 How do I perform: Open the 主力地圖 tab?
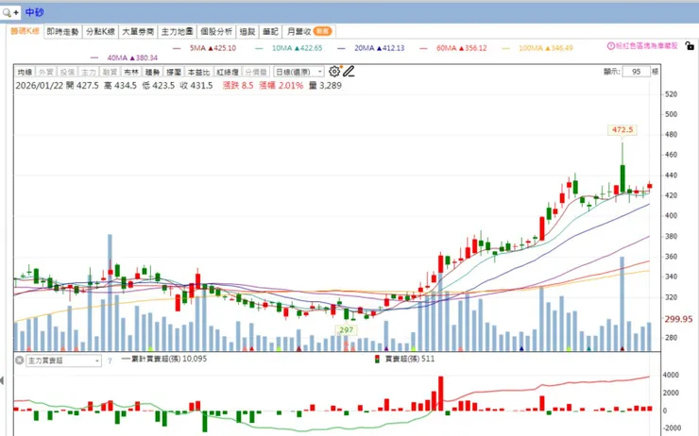pos(177,32)
